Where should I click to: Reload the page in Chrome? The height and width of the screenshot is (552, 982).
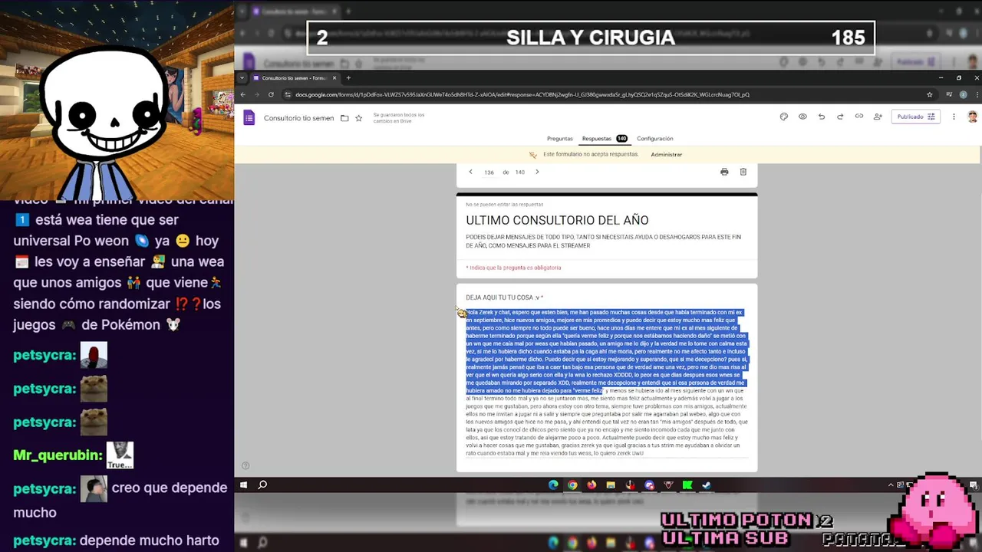pos(271,94)
